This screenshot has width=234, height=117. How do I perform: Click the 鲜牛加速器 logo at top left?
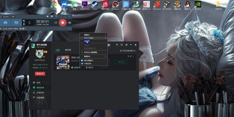[33, 46]
